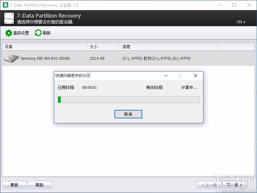The height and width of the screenshot is (193, 257).
Task: Sort by 信息 column header
Action: coord(169,47)
